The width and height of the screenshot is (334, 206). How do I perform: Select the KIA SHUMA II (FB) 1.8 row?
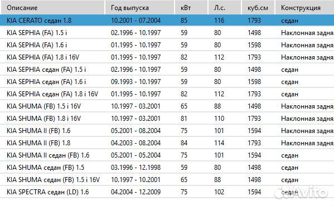[x=167, y=143]
